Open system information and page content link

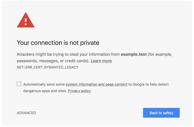click(96, 84)
